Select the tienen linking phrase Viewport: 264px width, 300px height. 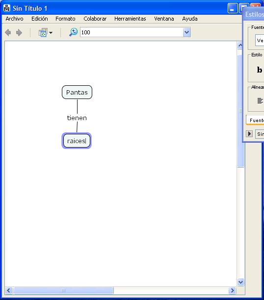coord(77,118)
